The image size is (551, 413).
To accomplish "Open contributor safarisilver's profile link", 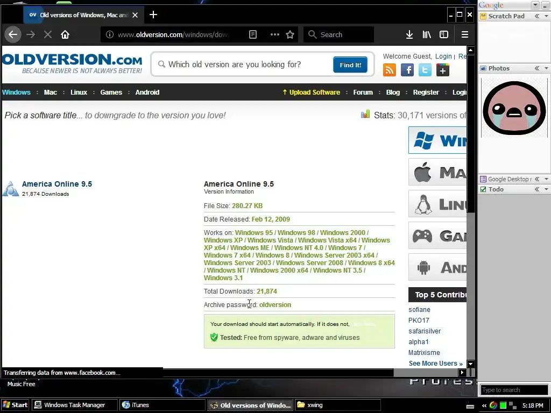I will (425, 331).
